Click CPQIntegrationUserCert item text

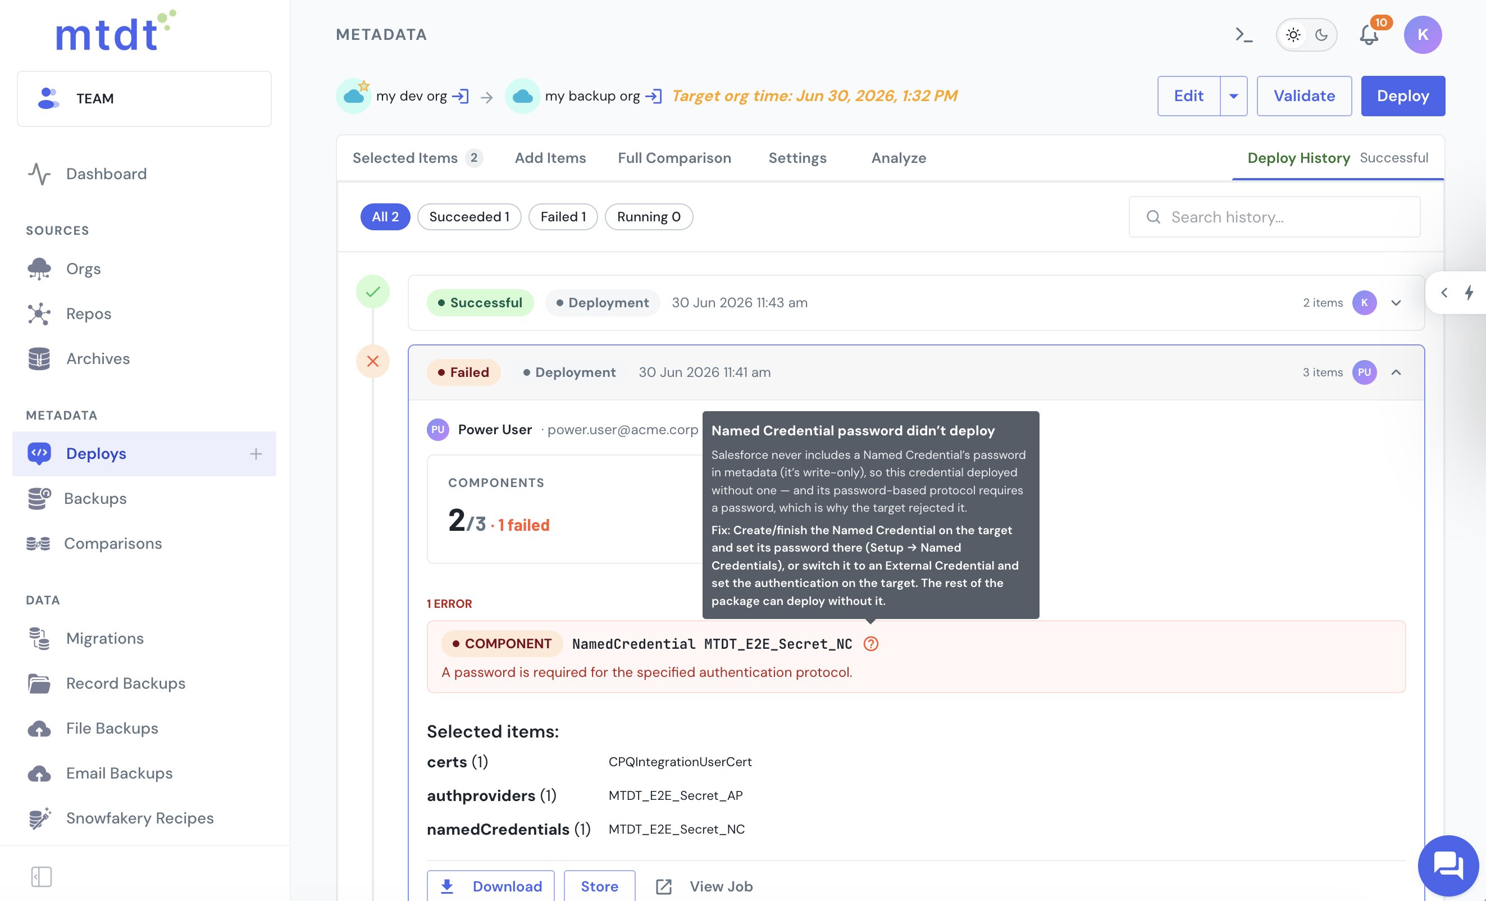(680, 762)
